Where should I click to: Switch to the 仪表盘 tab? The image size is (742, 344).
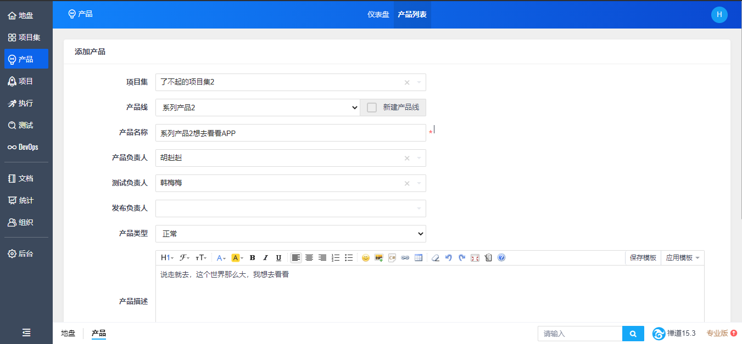378,14
